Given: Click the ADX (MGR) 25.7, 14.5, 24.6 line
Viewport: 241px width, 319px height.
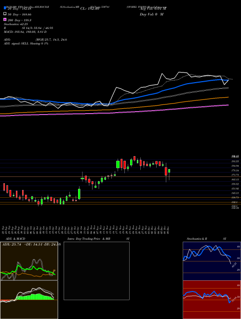Looking at the screenshot, I should click(36, 40).
